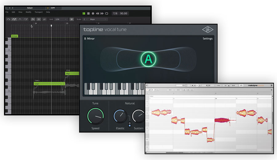Click the 4.2.4 position display in Melodyne

pyautogui.click(x=208, y=86)
